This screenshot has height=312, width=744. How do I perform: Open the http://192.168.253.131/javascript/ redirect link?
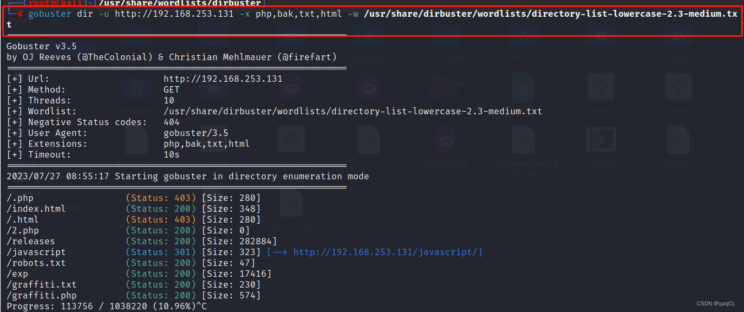tap(388, 252)
